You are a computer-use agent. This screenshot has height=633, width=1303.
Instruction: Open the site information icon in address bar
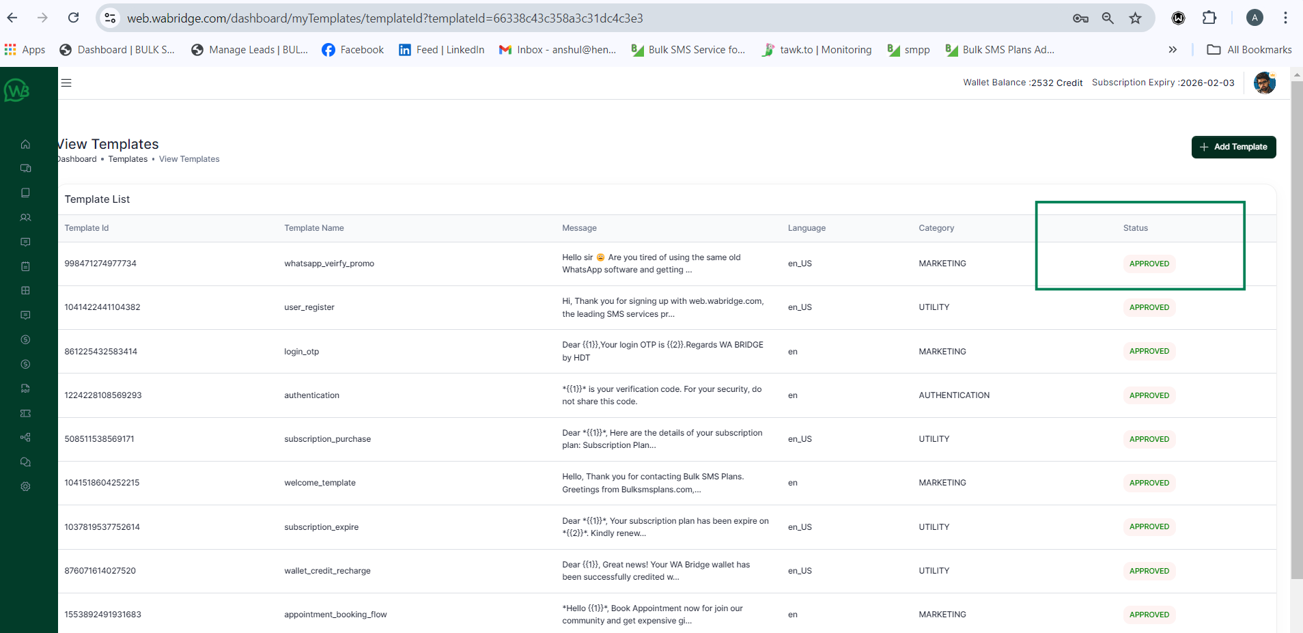click(110, 18)
